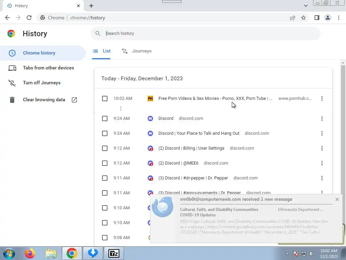Image resolution: width=346 pixels, height=260 pixels.
Task: Open the Discord @MEE6 history link
Action: point(178,163)
